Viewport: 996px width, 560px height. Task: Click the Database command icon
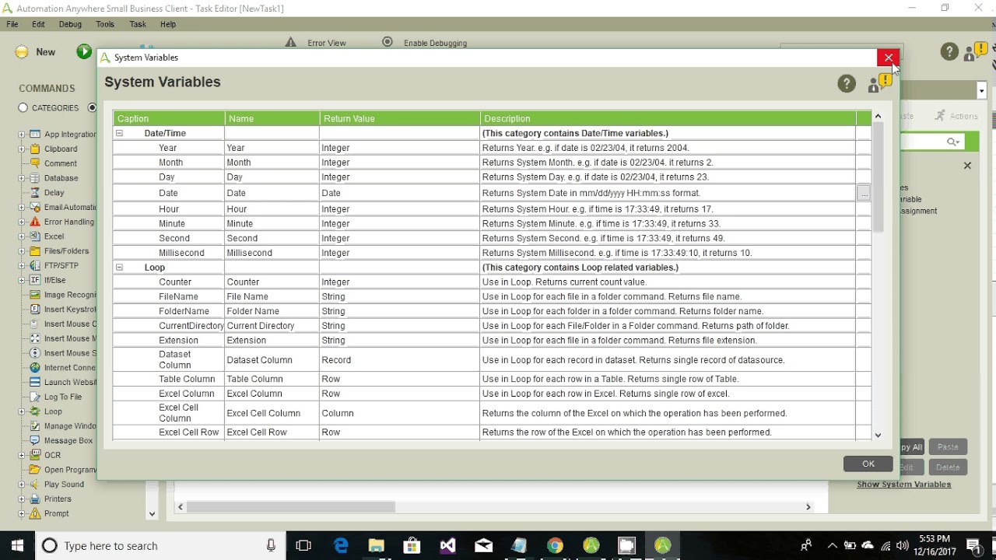[x=35, y=178]
